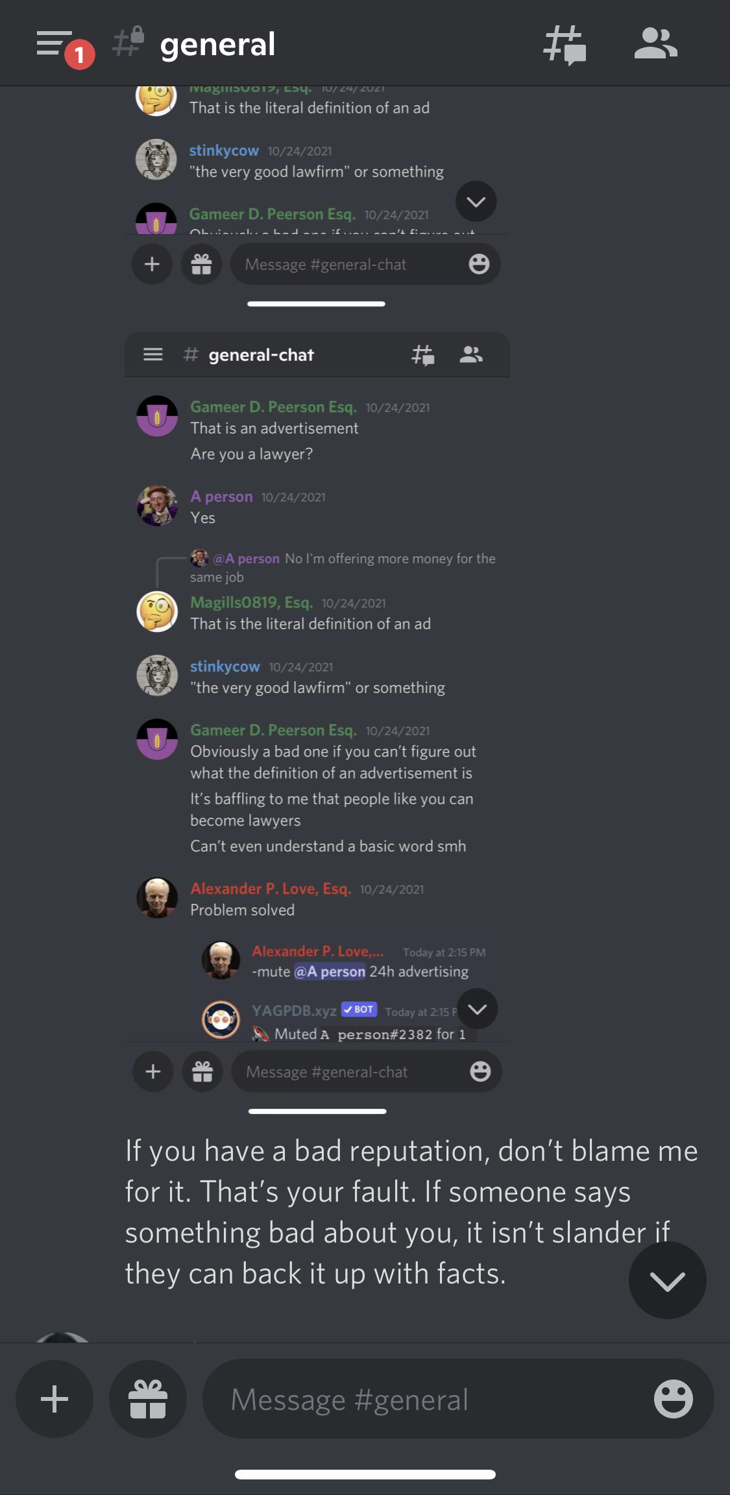The height and width of the screenshot is (1495, 730).
Task: Tap the slander message text at bottom
Action: pyautogui.click(x=411, y=1212)
